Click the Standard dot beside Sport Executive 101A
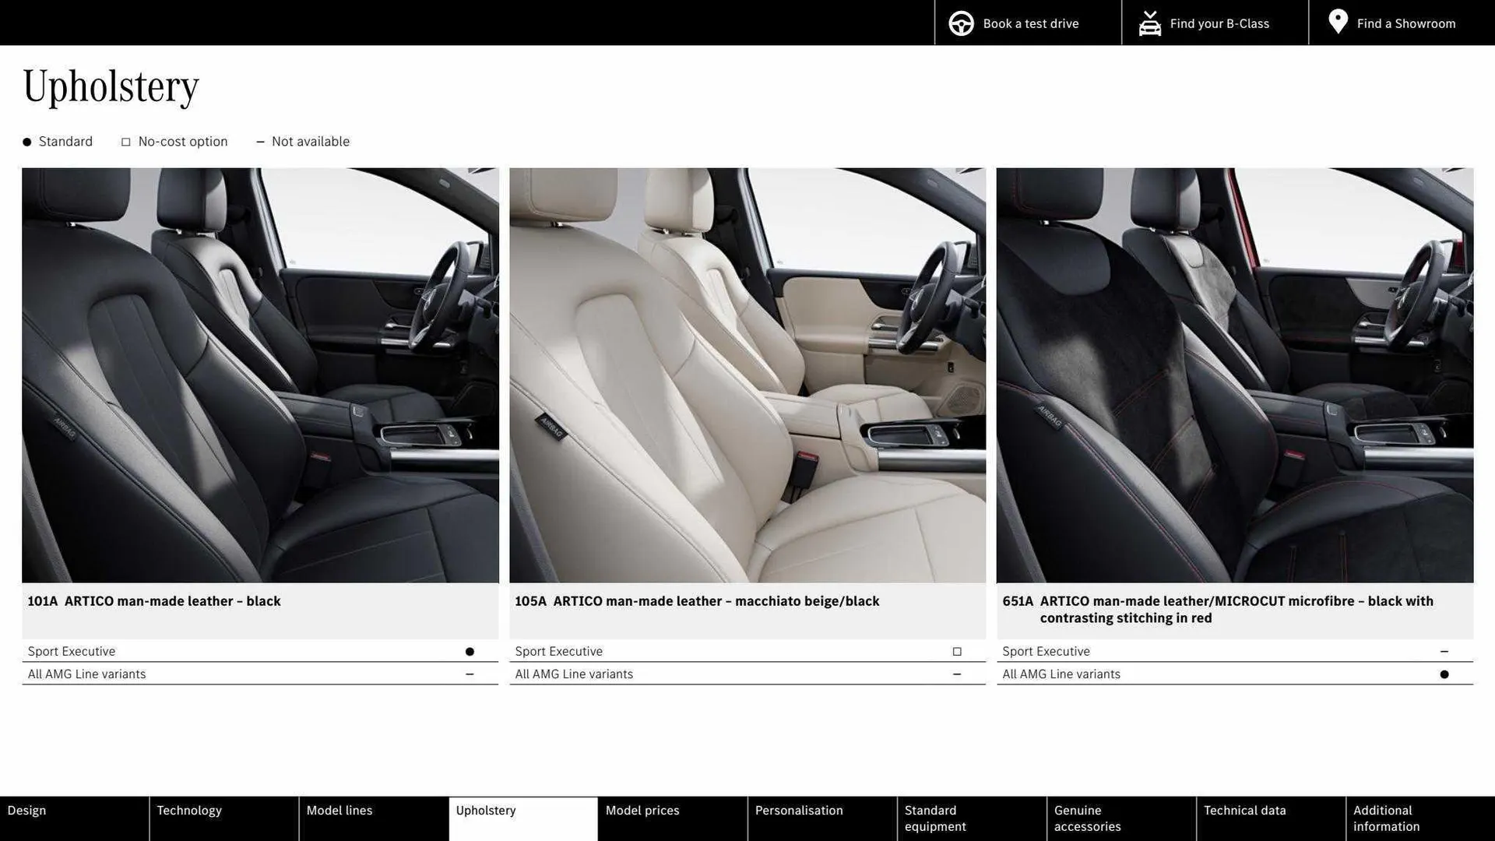The image size is (1495, 841). (470, 651)
